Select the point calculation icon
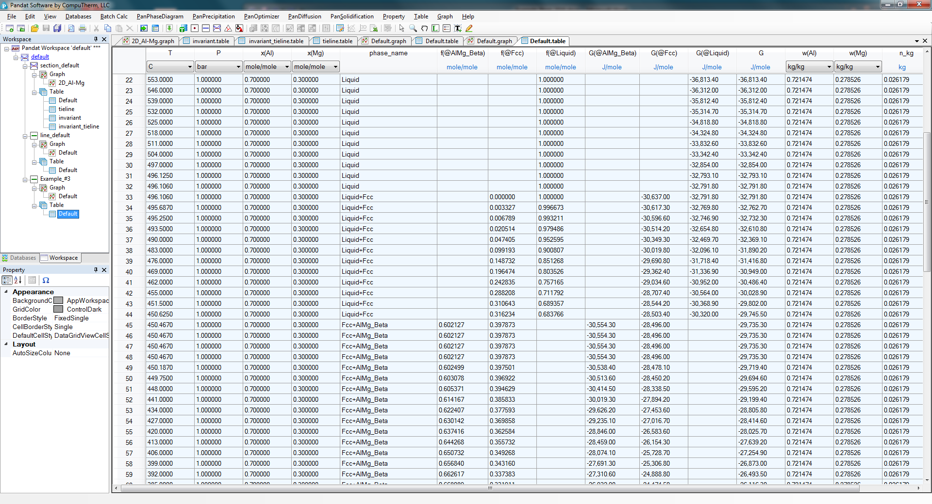Image resolution: width=932 pixels, height=504 pixels. 195,29
